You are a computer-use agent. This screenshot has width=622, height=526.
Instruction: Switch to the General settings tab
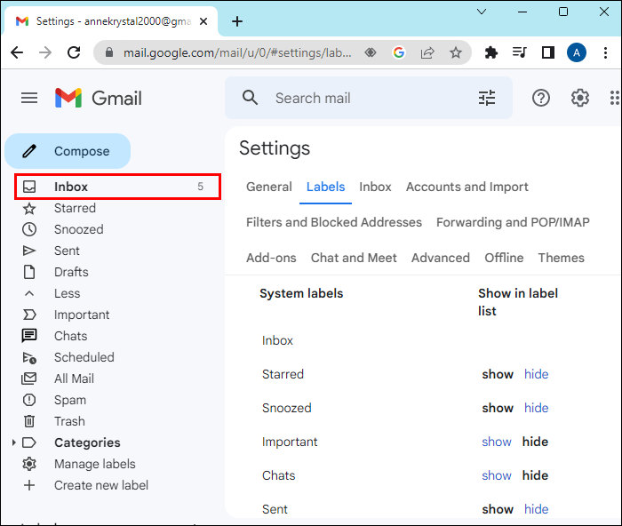pos(269,187)
